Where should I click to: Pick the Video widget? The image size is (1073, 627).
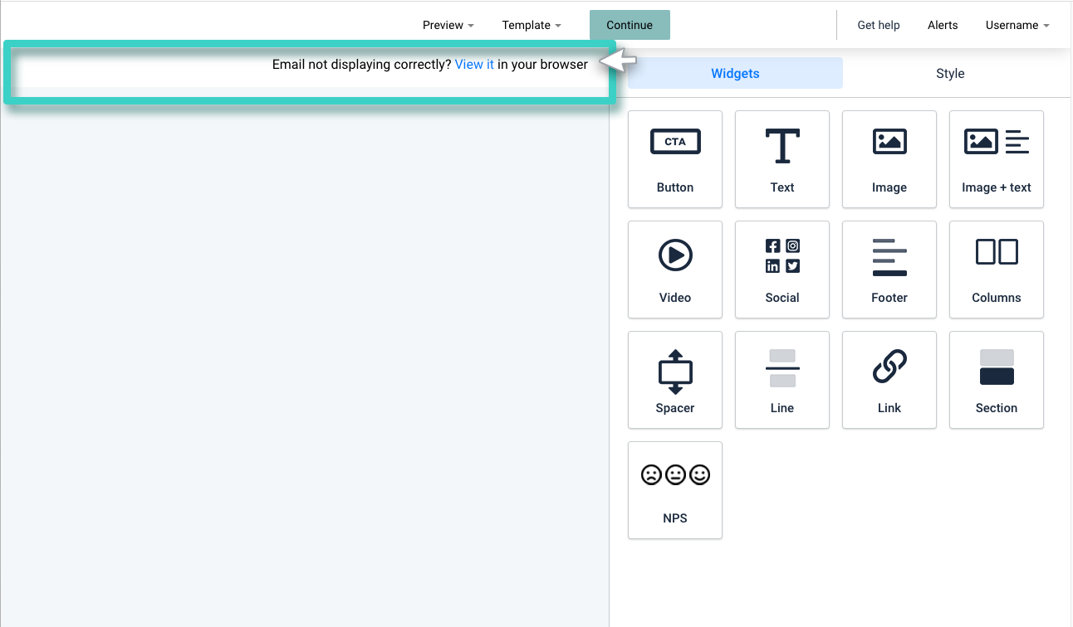[x=675, y=270]
